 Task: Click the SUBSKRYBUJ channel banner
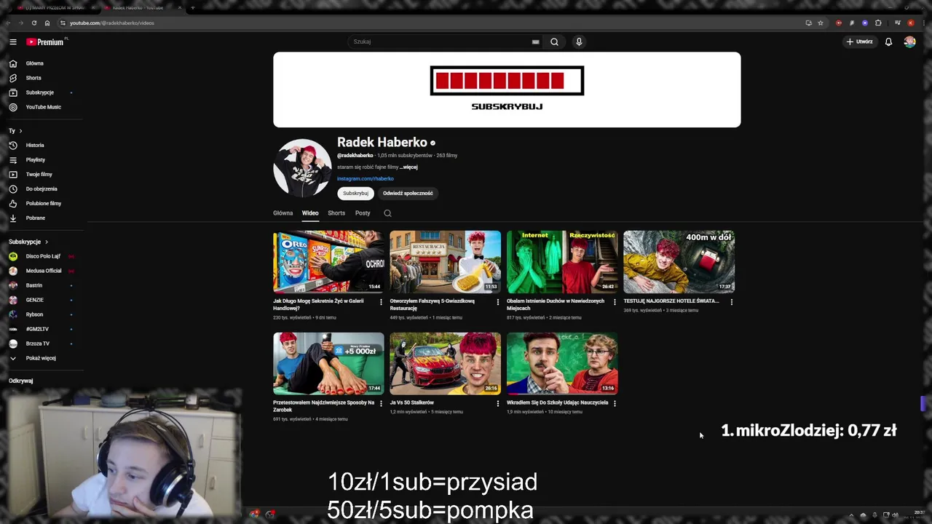coord(507,90)
